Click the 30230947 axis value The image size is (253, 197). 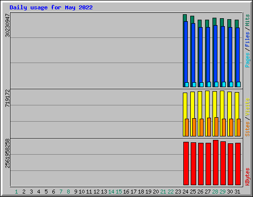[x=7, y=26]
